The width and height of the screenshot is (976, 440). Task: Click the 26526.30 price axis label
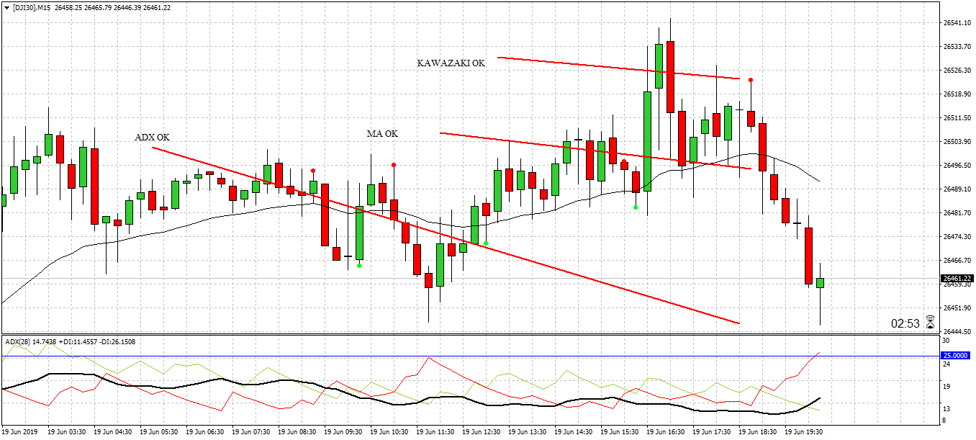(957, 71)
